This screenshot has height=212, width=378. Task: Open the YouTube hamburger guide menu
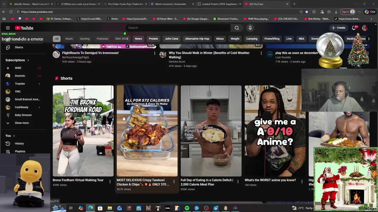[x=8, y=28]
